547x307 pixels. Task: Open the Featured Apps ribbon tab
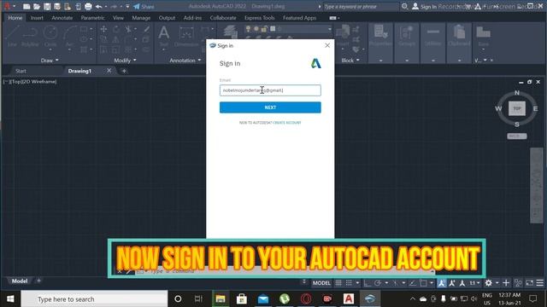[299, 18]
